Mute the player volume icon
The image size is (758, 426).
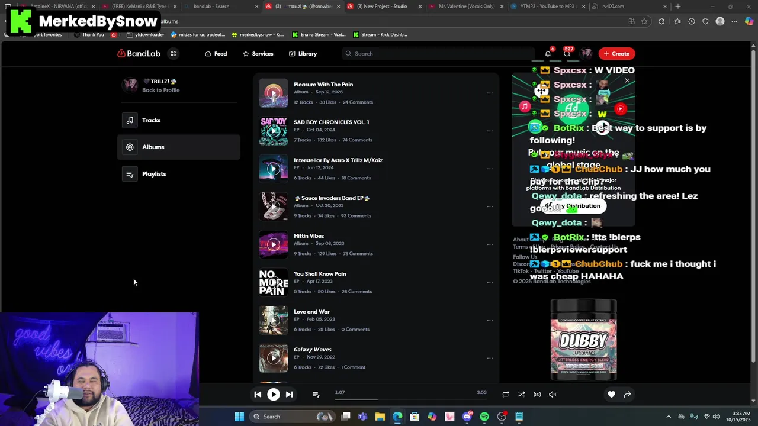(x=553, y=395)
